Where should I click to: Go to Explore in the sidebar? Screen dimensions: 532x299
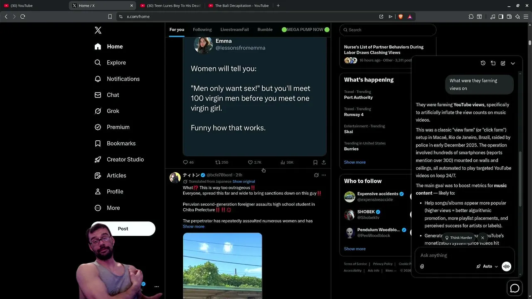[110, 63]
